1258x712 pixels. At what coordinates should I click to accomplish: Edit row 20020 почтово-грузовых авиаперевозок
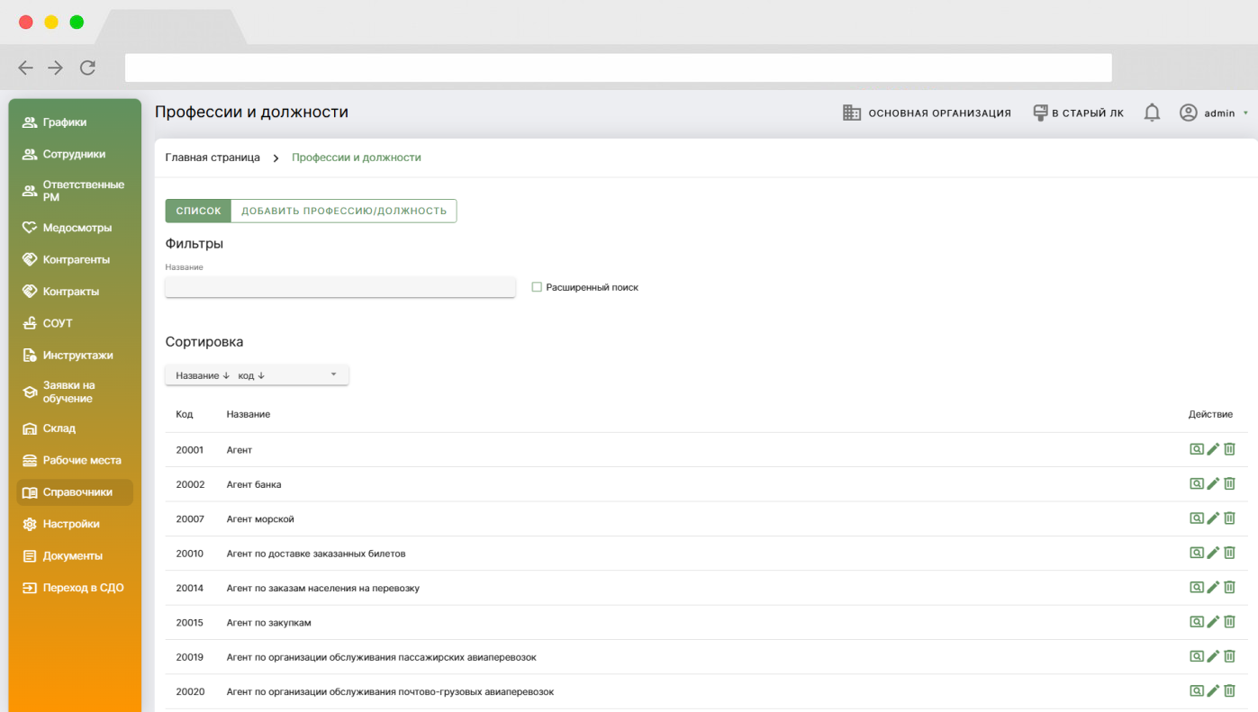1213,691
